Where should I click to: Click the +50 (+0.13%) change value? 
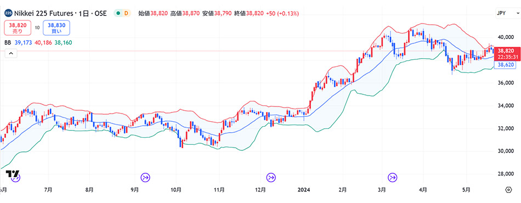283,13
